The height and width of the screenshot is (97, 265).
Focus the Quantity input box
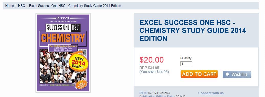tap(186, 64)
